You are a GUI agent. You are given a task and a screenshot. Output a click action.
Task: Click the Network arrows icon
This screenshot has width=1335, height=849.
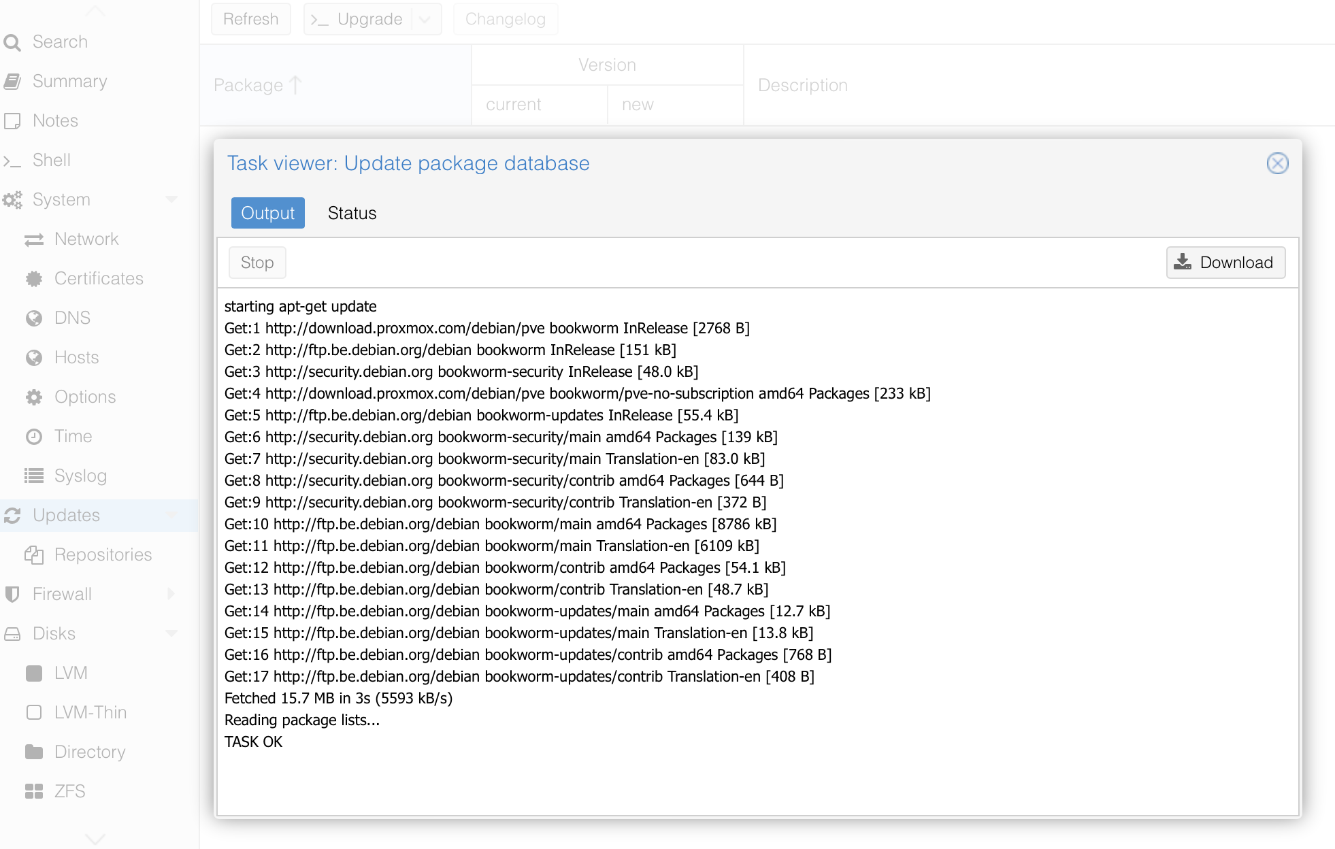coord(34,239)
